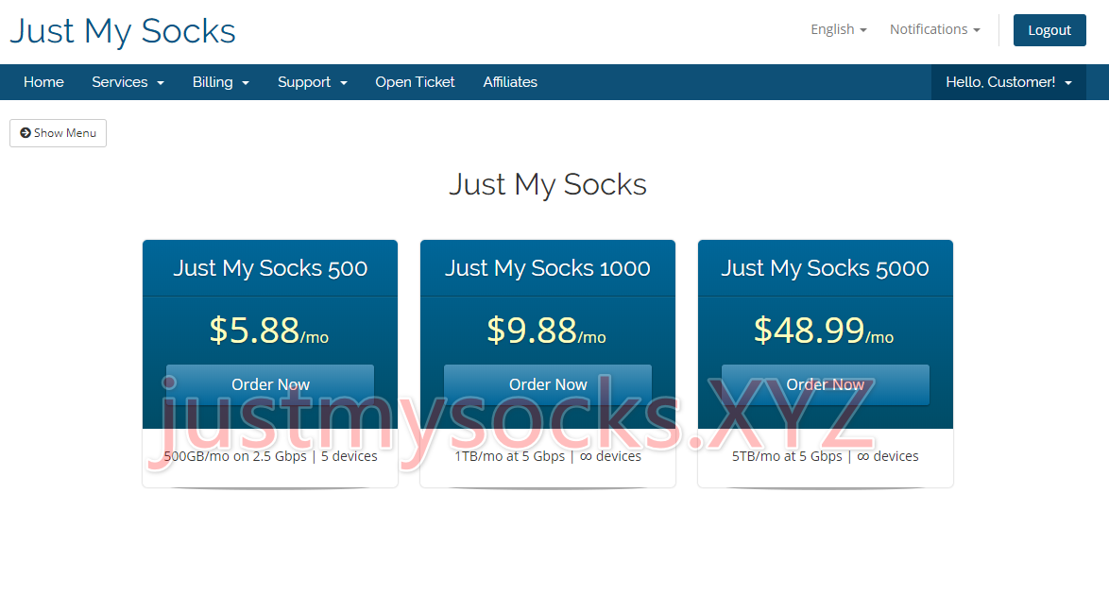Open the Open Ticket page
The height and width of the screenshot is (612, 1109).
click(416, 82)
